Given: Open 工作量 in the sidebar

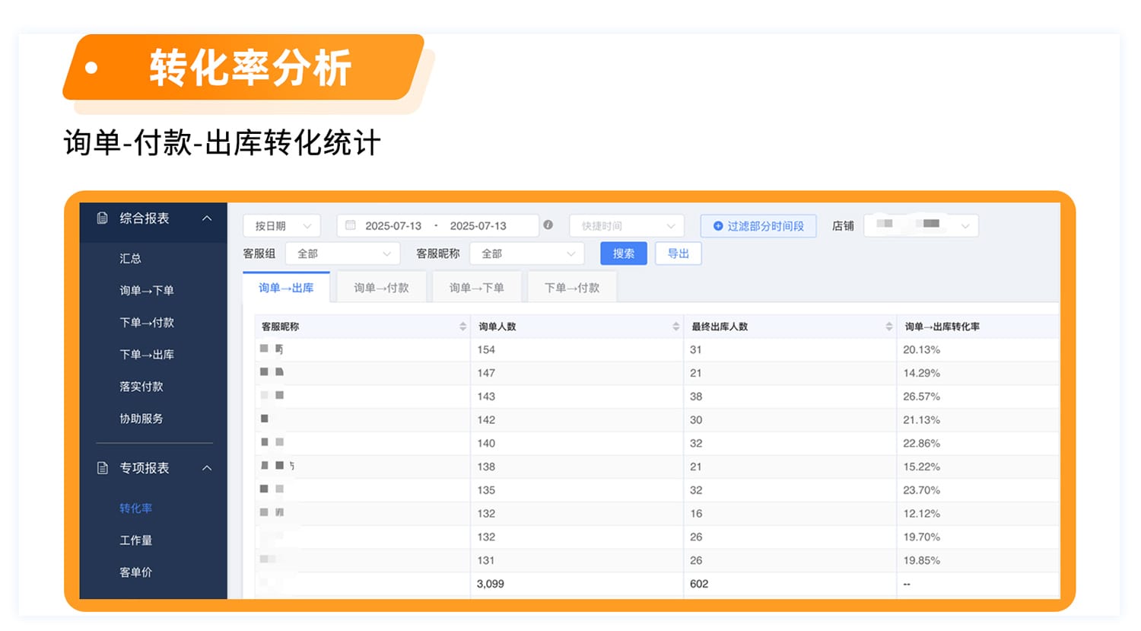Looking at the screenshot, I should pos(135,540).
